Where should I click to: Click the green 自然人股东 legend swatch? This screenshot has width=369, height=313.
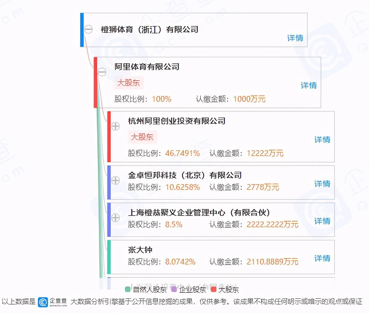[128, 289]
